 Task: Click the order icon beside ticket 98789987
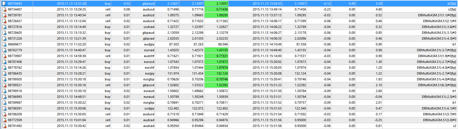[4, 103]
